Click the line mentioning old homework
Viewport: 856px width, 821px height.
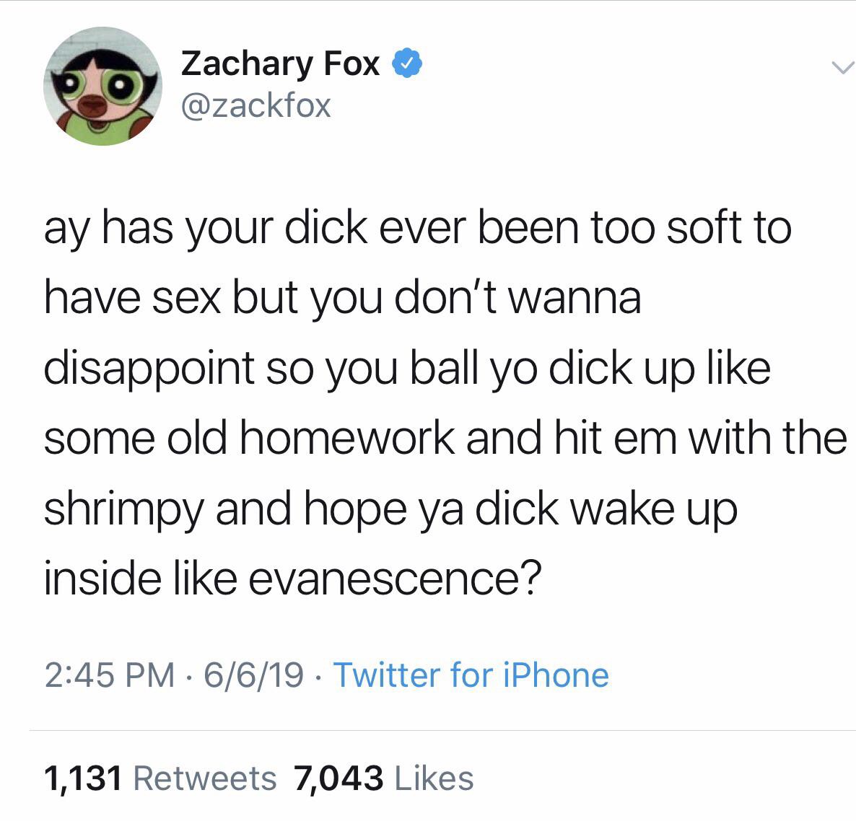[x=445, y=439]
